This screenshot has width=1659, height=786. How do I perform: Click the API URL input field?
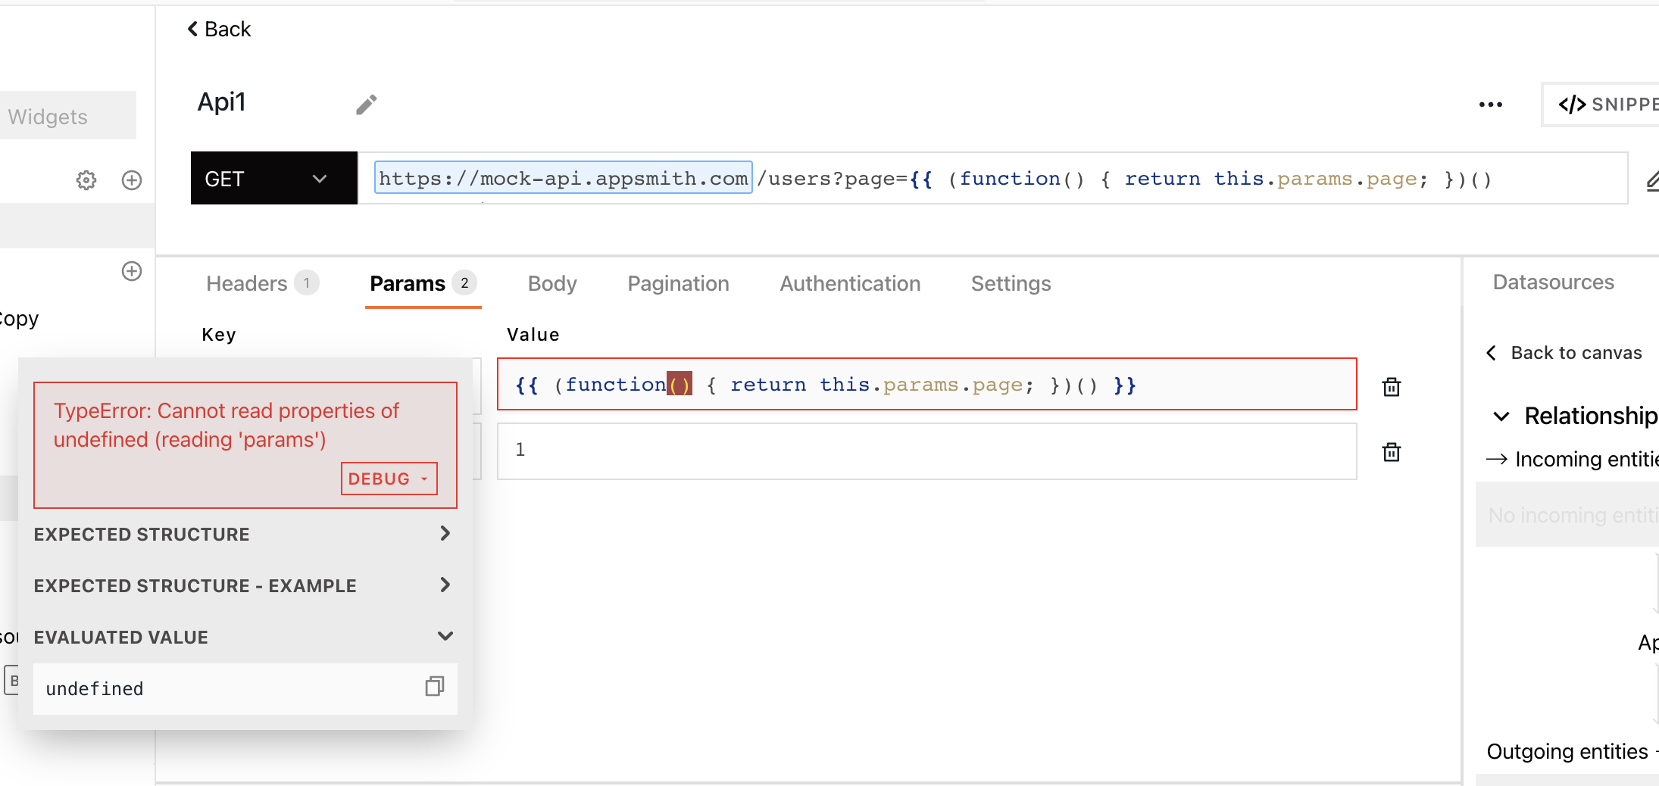click(x=992, y=178)
